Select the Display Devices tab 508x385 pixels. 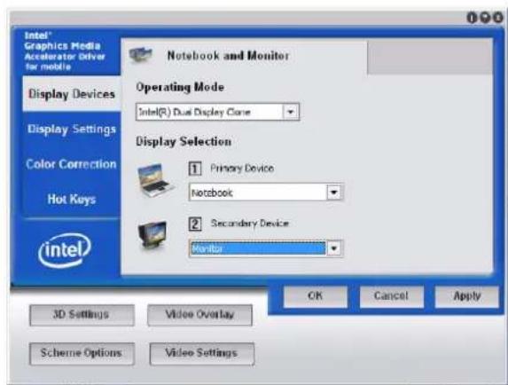click(72, 94)
